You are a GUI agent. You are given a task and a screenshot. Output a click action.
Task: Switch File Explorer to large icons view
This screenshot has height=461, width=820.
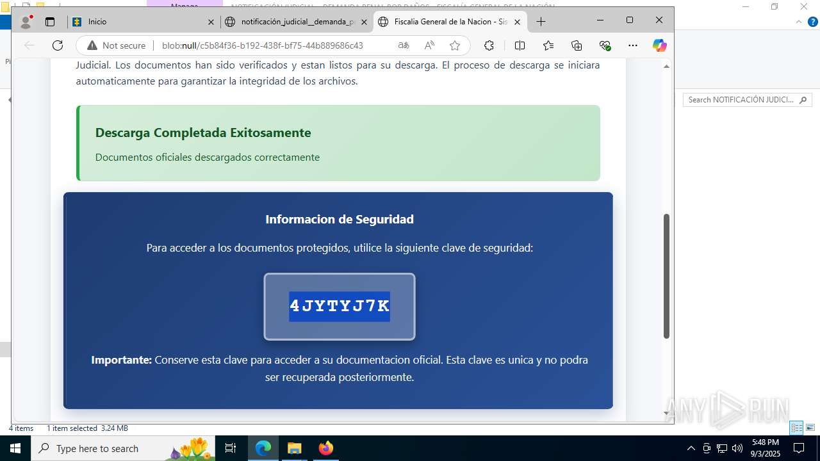click(810, 428)
